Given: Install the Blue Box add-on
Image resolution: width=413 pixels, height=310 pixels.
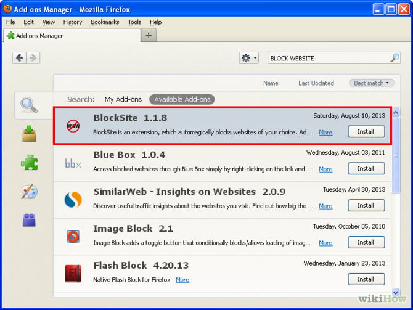Looking at the screenshot, I should coord(366,169).
